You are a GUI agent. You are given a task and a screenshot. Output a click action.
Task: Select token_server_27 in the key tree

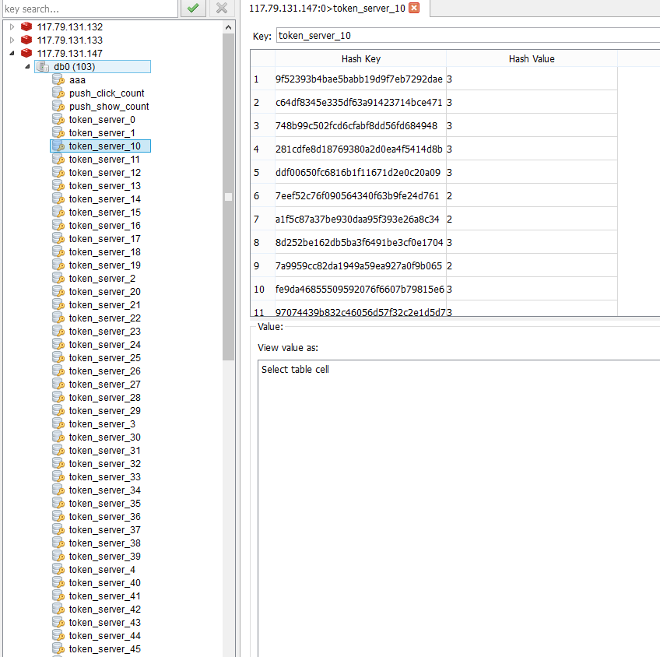[x=105, y=385]
